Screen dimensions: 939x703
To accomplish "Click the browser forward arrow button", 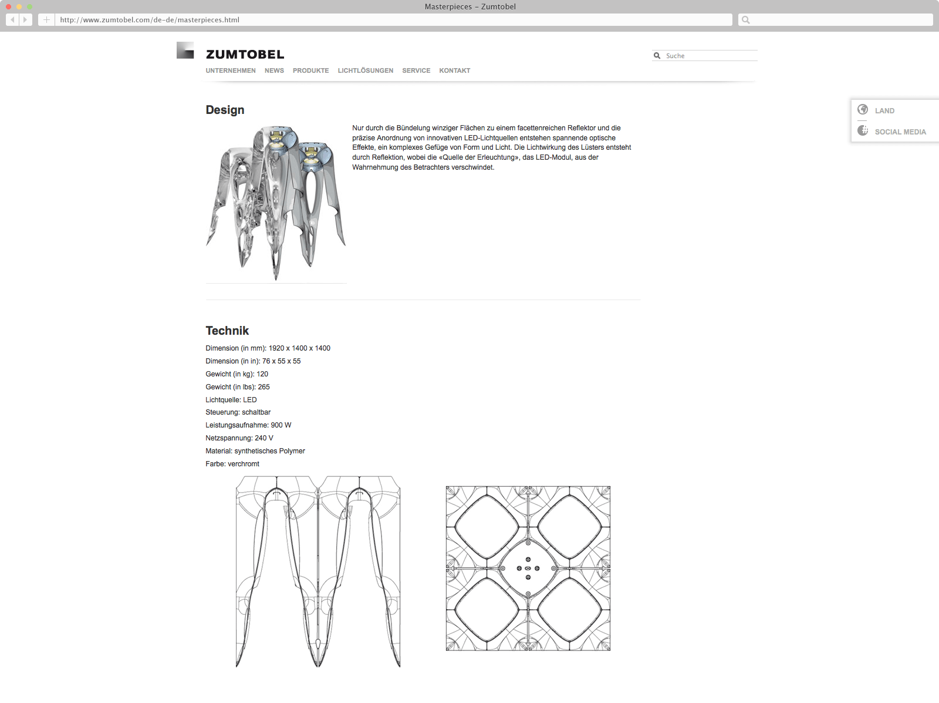I will pyautogui.click(x=25, y=20).
